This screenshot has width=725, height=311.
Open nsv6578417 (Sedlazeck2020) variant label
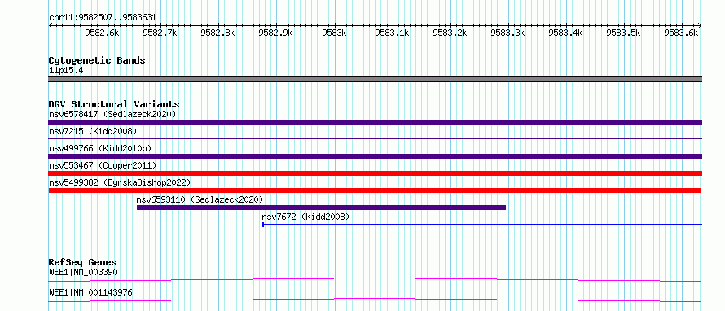pyautogui.click(x=112, y=114)
